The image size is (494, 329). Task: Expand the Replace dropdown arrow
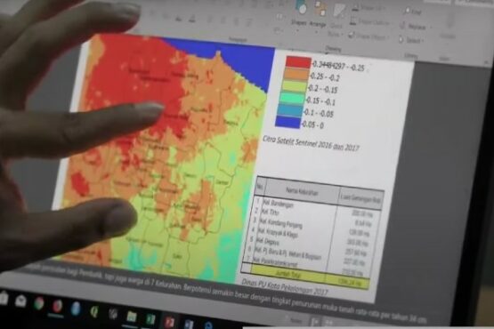(431, 27)
